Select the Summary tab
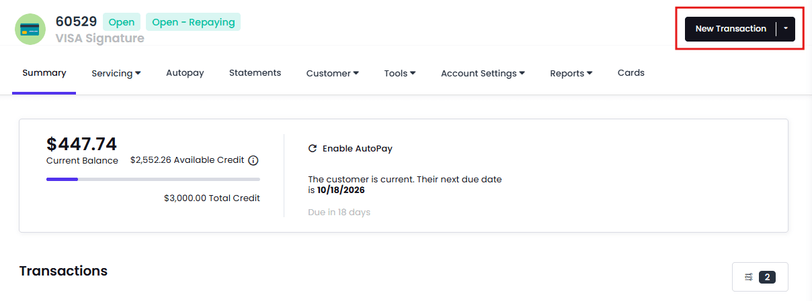The image size is (812, 301). (x=44, y=73)
